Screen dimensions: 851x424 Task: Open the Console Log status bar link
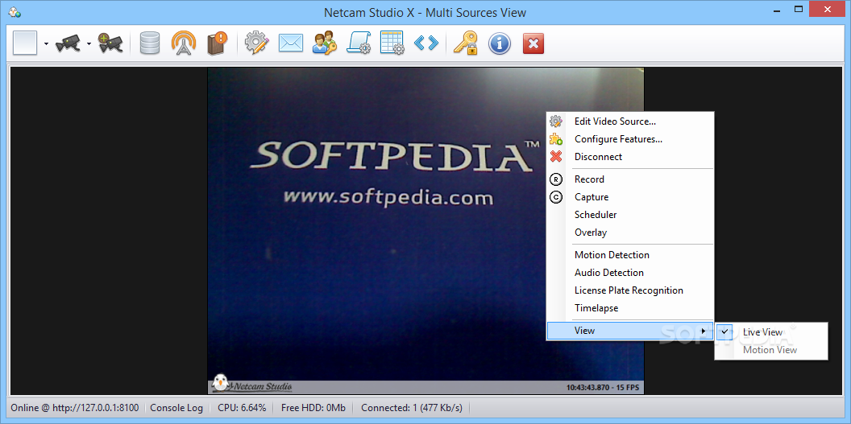(176, 408)
